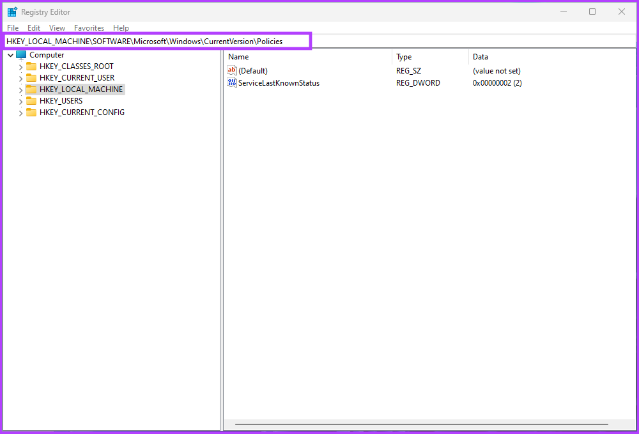
Task: Click the HKEY_CLASSES_ROOT folder icon
Action: pos(31,66)
